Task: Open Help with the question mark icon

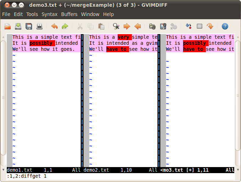Action: point(225,26)
